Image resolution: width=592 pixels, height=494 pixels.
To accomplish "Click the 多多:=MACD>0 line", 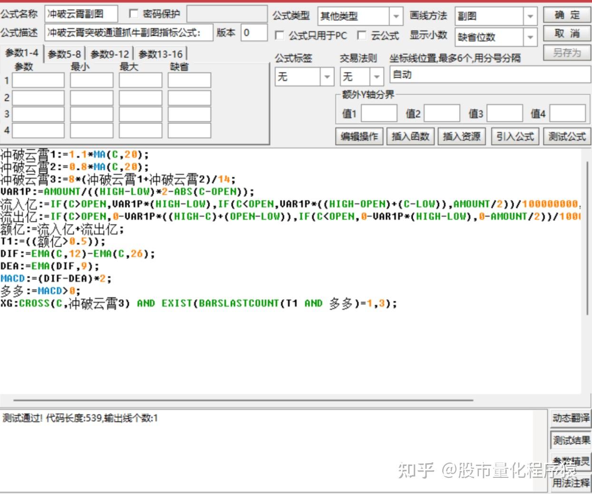I will [x=40, y=291].
